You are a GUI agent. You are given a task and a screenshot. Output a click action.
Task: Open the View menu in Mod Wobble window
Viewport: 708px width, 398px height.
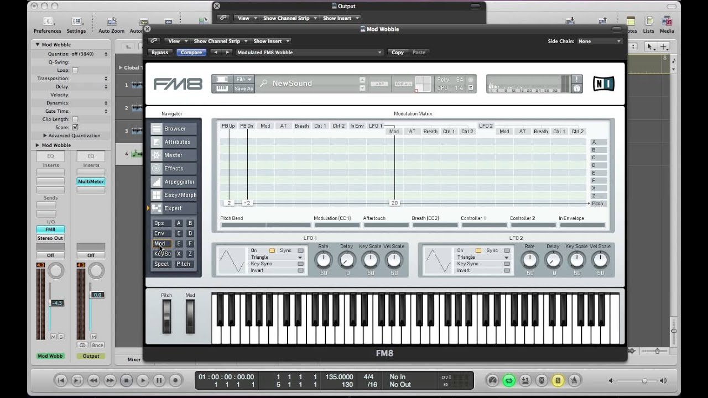177,41
